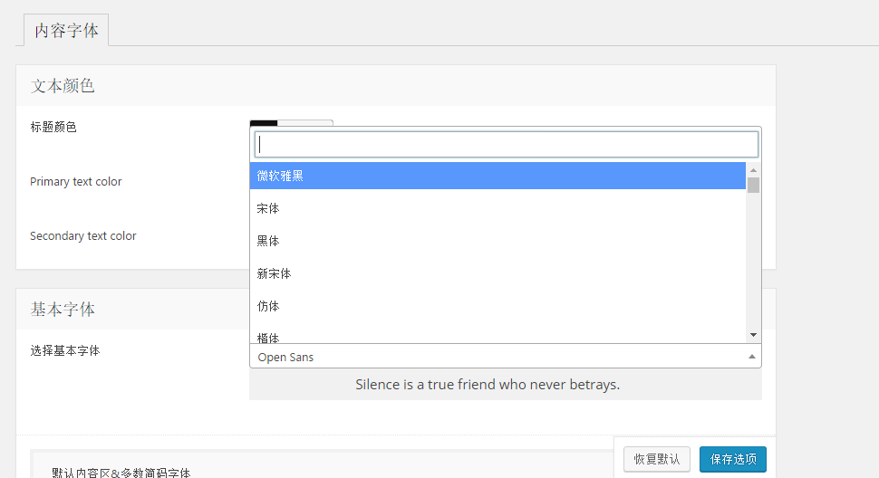879x478 pixels.
Task: Click the font list scrollbar thumb
Action: pyautogui.click(x=753, y=186)
